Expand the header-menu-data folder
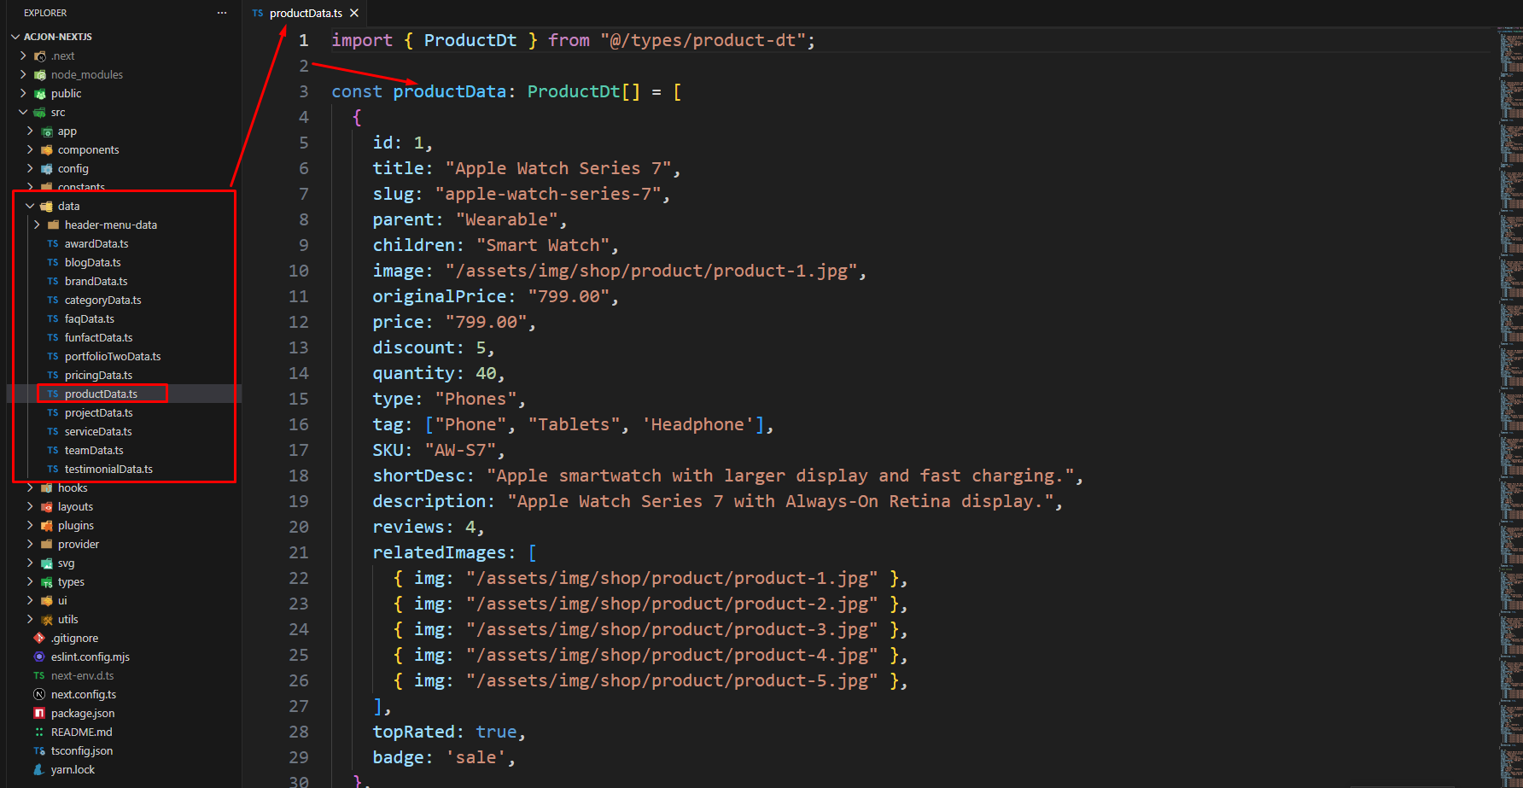This screenshot has height=788, width=1523. [37, 225]
